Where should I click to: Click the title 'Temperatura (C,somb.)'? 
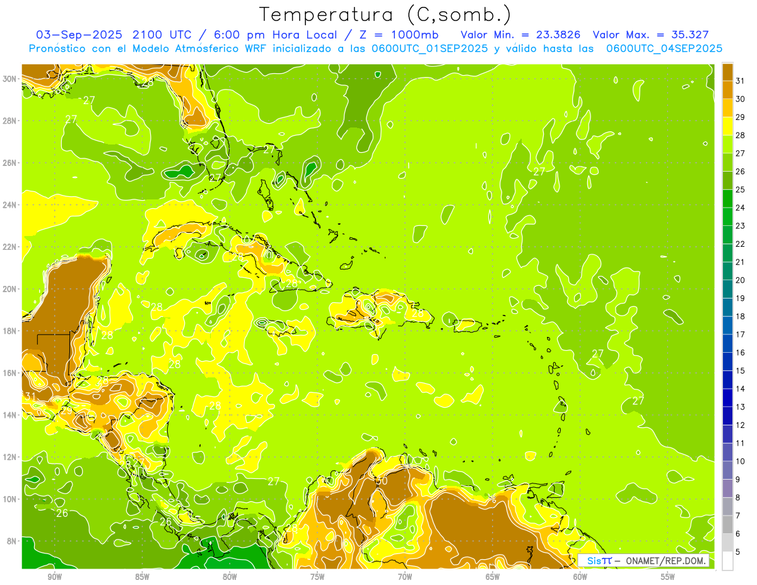385,15
